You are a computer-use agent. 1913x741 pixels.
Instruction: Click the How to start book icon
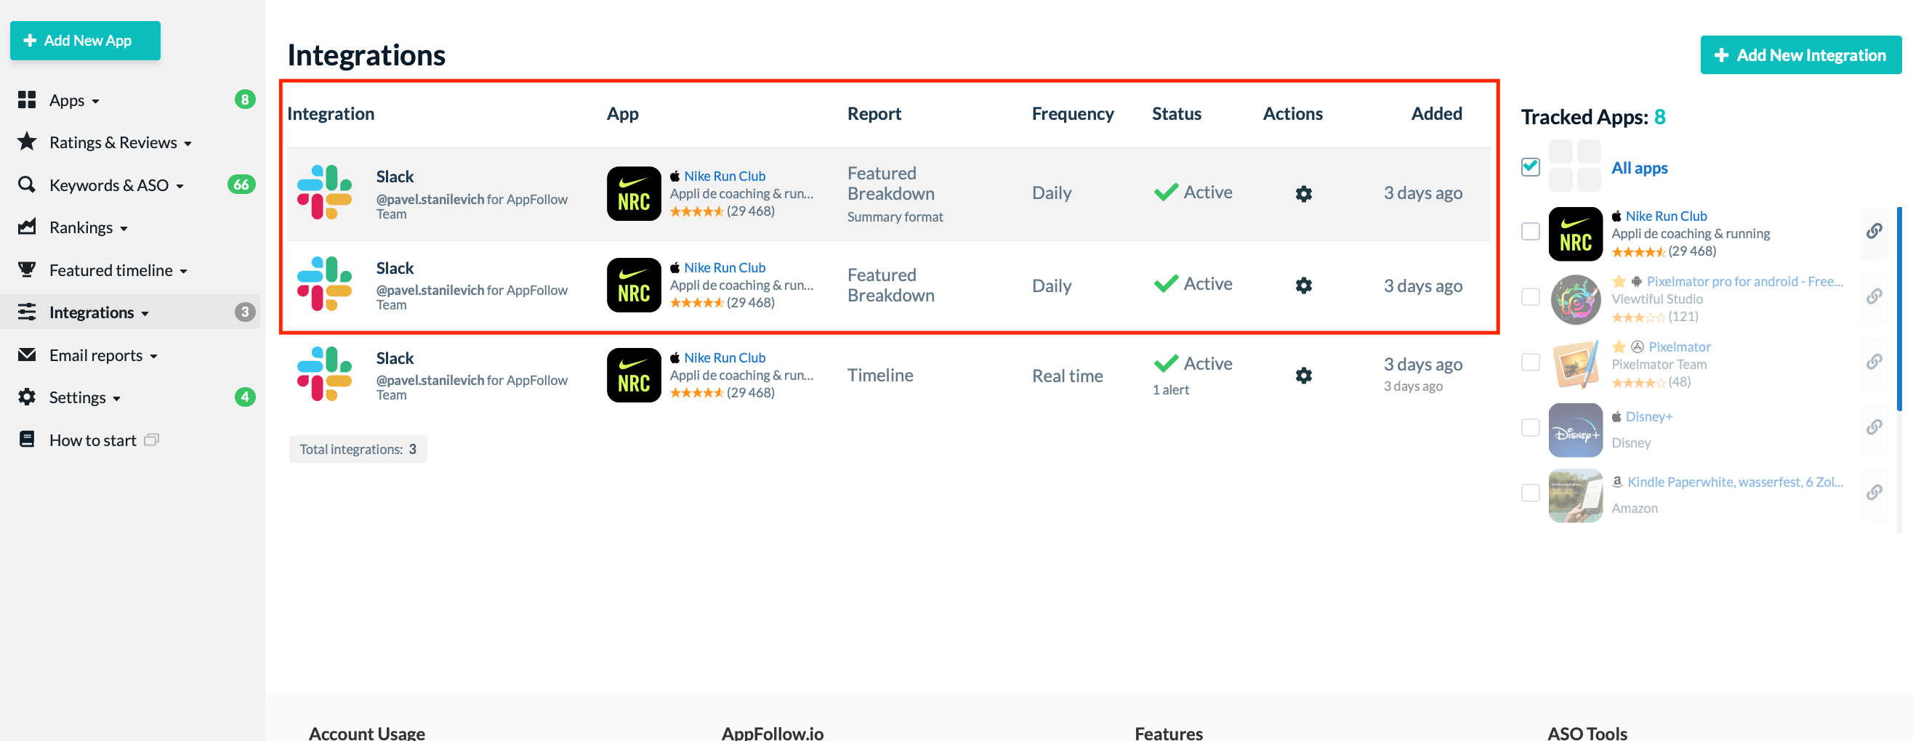point(27,440)
